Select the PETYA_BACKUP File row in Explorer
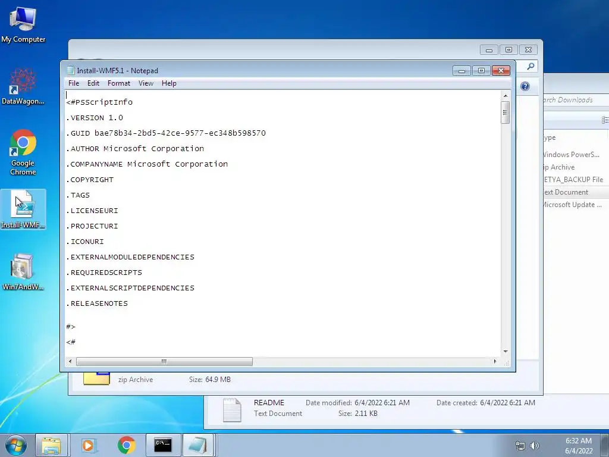The height and width of the screenshot is (457, 609). click(x=576, y=180)
